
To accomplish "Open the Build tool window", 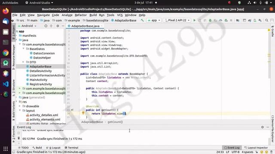I will click(x=37, y=148).
